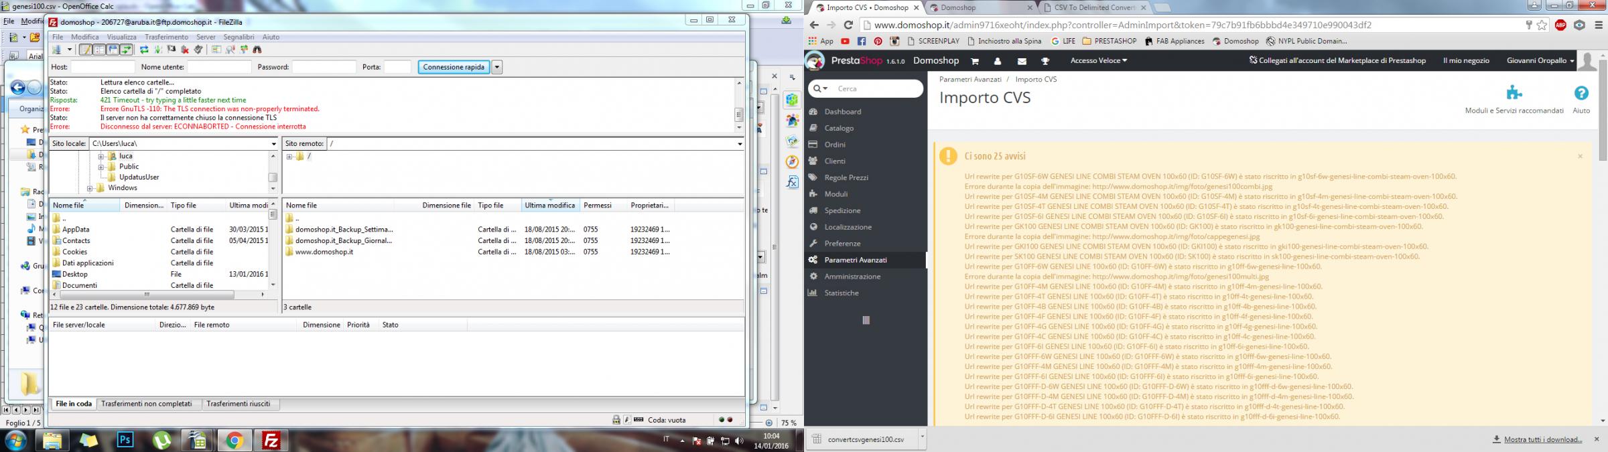Image resolution: width=1608 pixels, height=452 pixels.
Task: Click the PrestaShop customers person icon
Action: pyautogui.click(x=998, y=61)
